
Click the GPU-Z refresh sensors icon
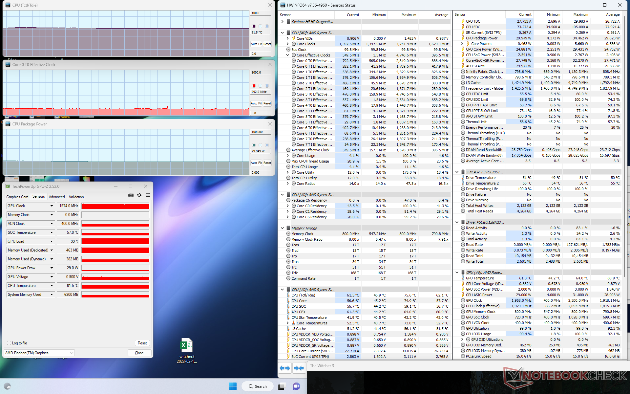139,195
